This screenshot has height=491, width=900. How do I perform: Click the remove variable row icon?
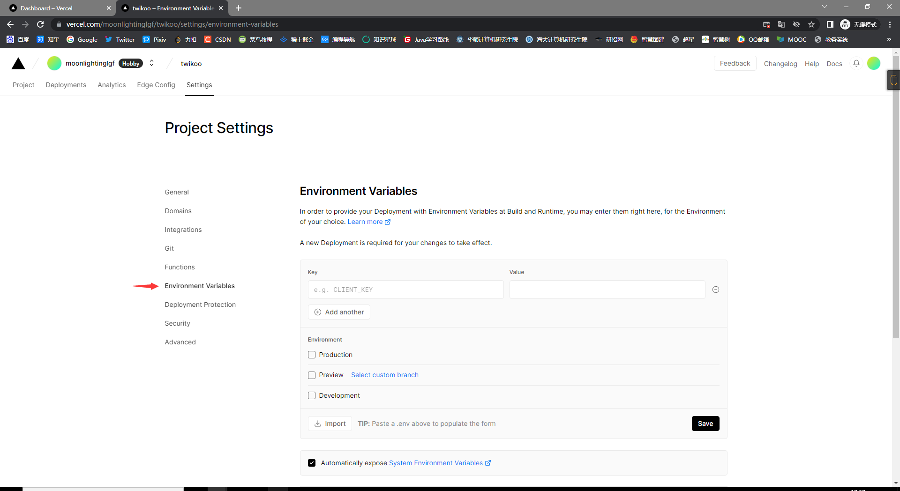click(715, 290)
